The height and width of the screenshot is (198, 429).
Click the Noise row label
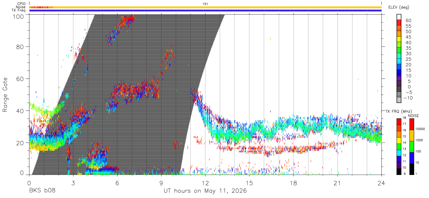coord(21,7)
